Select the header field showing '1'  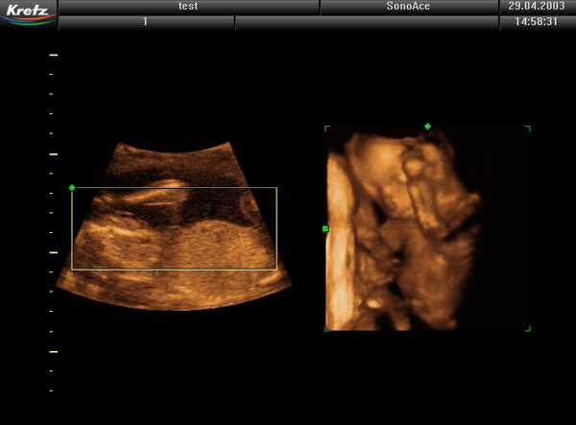pos(146,22)
